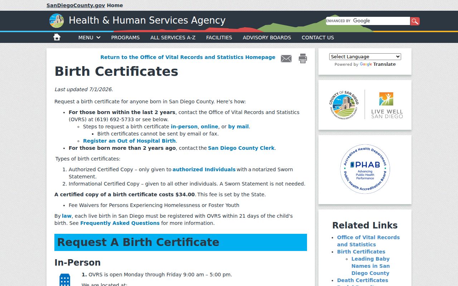This screenshot has width=458, height=286.
Task: Open Birth Certificates related link
Action: (x=361, y=252)
